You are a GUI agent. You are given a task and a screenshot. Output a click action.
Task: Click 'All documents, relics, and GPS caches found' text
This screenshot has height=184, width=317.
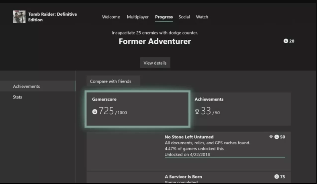(207, 143)
